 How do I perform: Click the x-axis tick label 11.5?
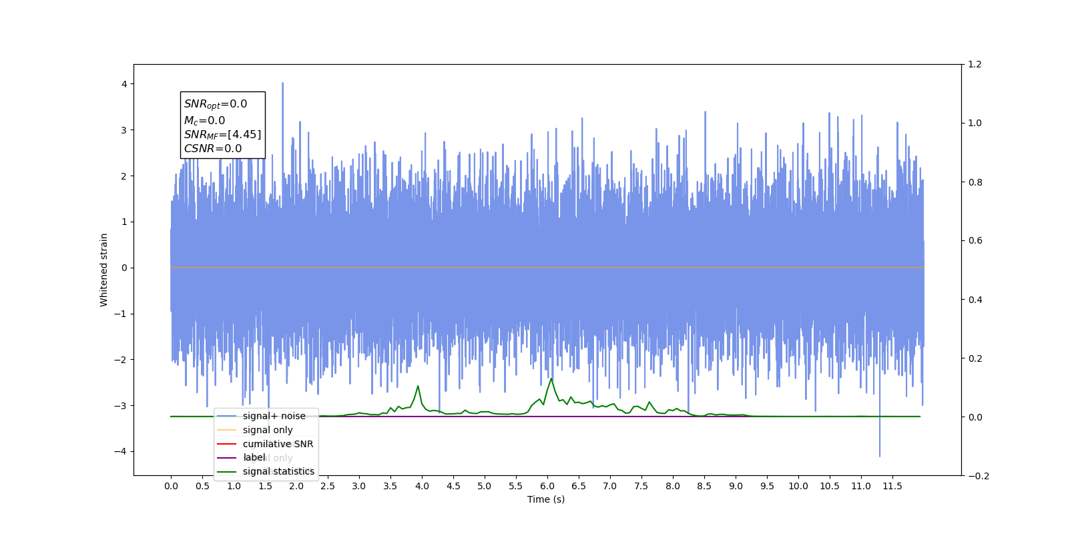click(x=892, y=486)
